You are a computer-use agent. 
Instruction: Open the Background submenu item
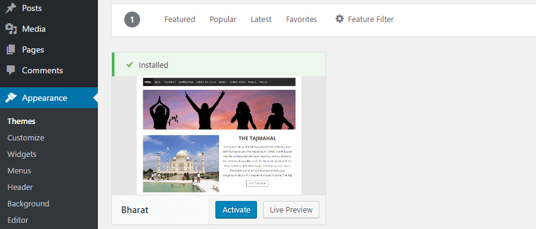pyautogui.click(x=28, y=204)
